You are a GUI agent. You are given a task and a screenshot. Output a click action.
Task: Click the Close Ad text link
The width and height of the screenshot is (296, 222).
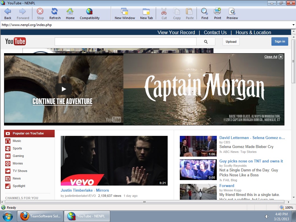[271, 57]
